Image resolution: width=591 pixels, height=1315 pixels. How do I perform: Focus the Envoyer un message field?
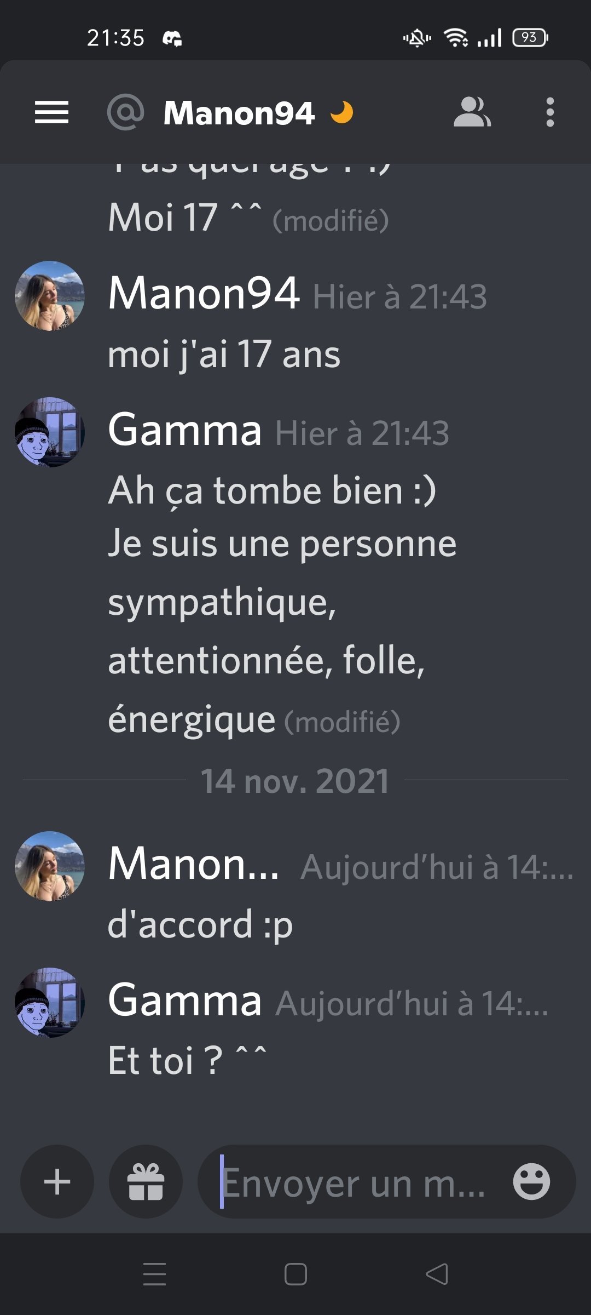386,1181
